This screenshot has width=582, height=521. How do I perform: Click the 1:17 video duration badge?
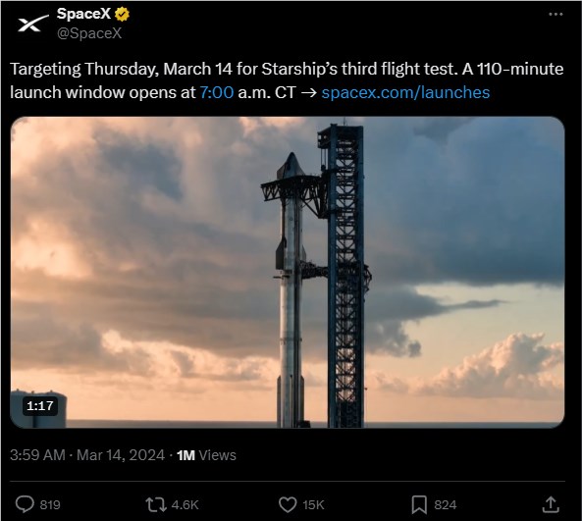(x=40, y=405)
